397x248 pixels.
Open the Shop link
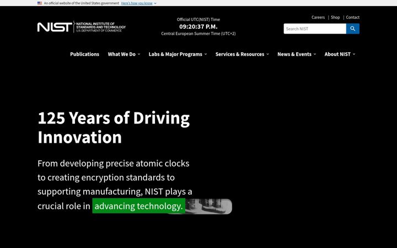[x=335, y=17]
